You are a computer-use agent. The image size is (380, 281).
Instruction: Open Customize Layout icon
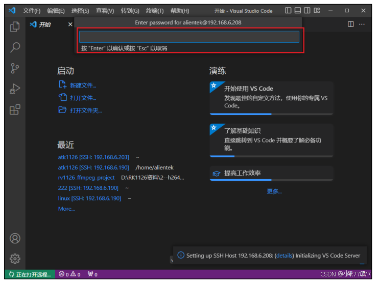tap(317, 10)
